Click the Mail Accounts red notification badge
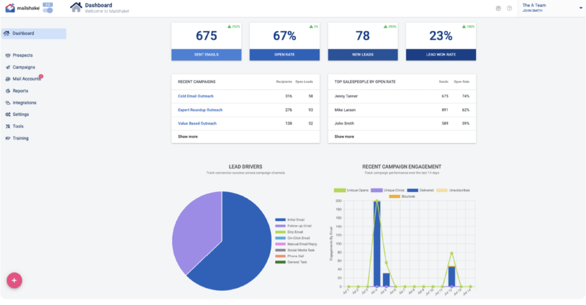The image size is (586, 305). point(41,76)
